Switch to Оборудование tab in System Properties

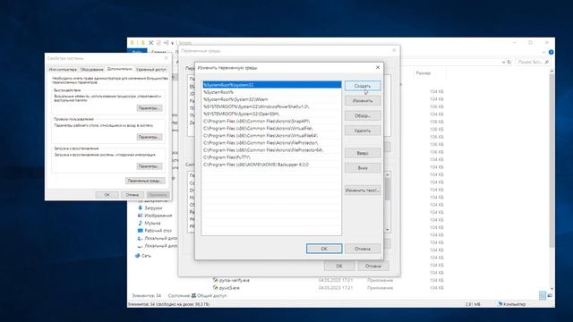coord(91,69)
